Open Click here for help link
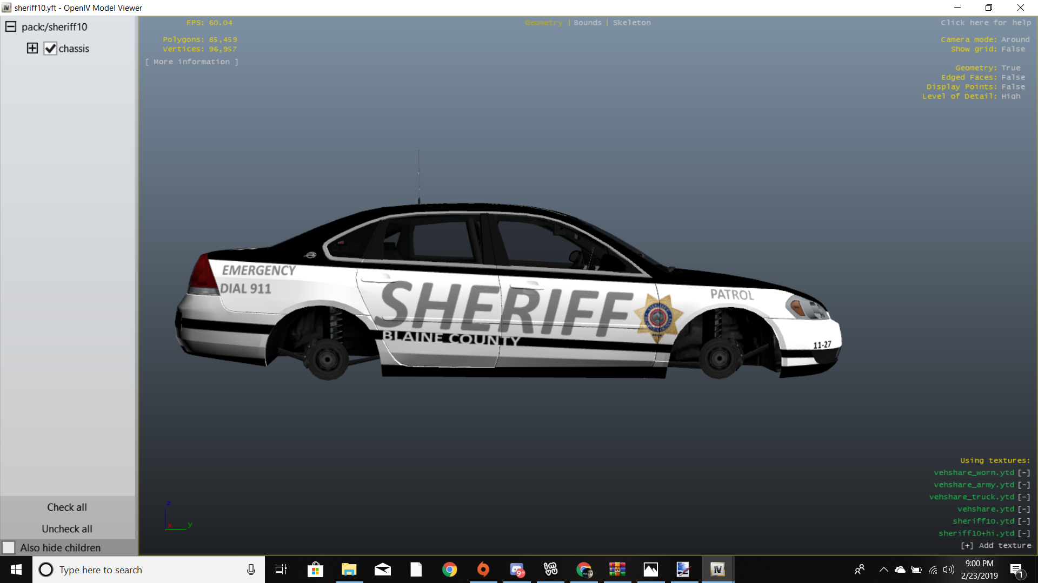The image size is (1038, 583). tap(986, 23)
